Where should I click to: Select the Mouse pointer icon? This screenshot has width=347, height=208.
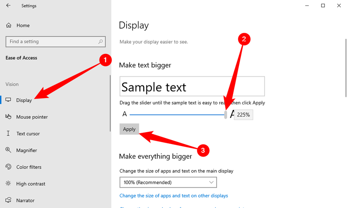(x=8, y=117)
